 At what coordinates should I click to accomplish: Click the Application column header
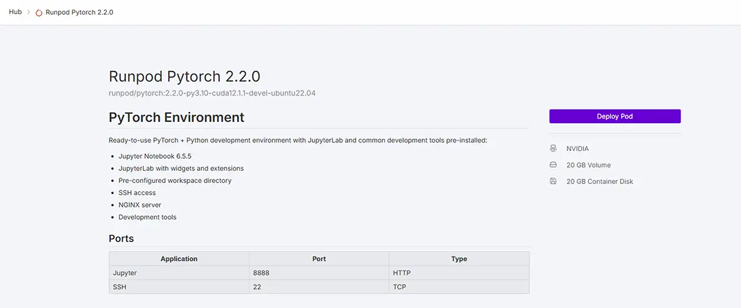pyautogui.click(x=179, y=259)
